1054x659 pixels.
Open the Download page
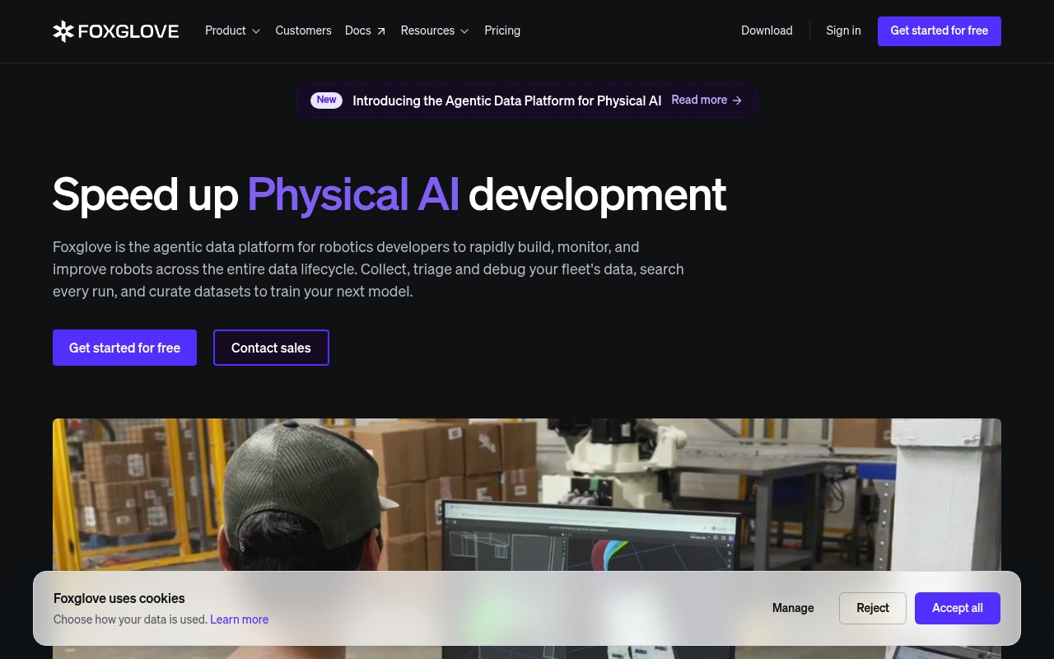pyautogui.click(x=767, y=30)
